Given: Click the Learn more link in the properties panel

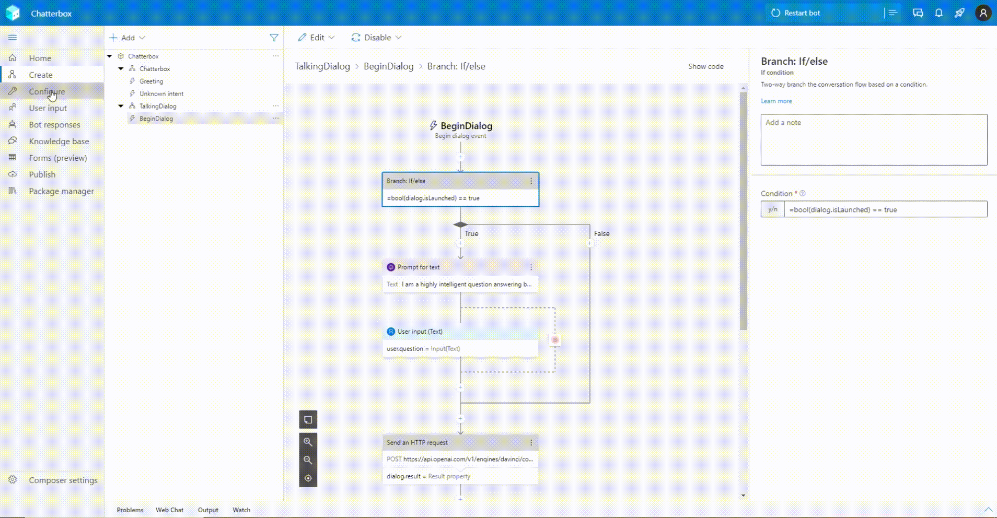Looking at the screenshot, I should (776, 101).
